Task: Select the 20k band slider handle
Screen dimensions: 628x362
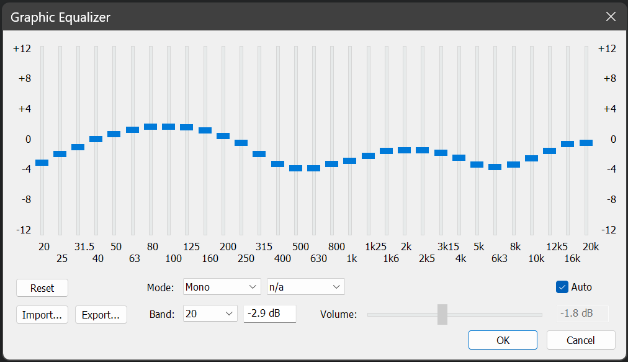Action: [586, 143]
